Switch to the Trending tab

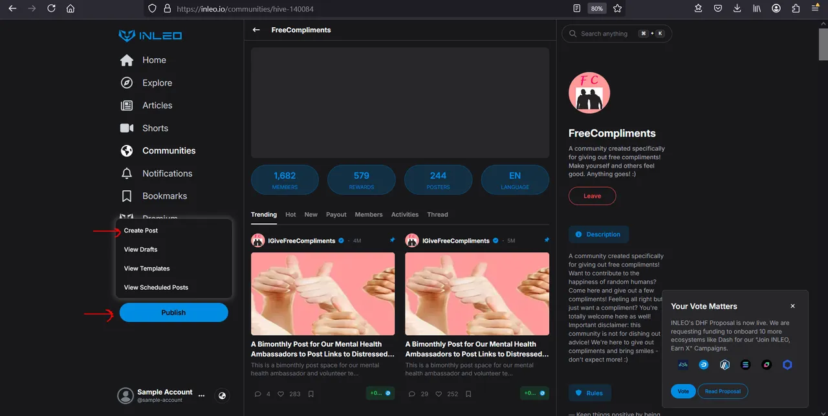(x=264, y=214)
